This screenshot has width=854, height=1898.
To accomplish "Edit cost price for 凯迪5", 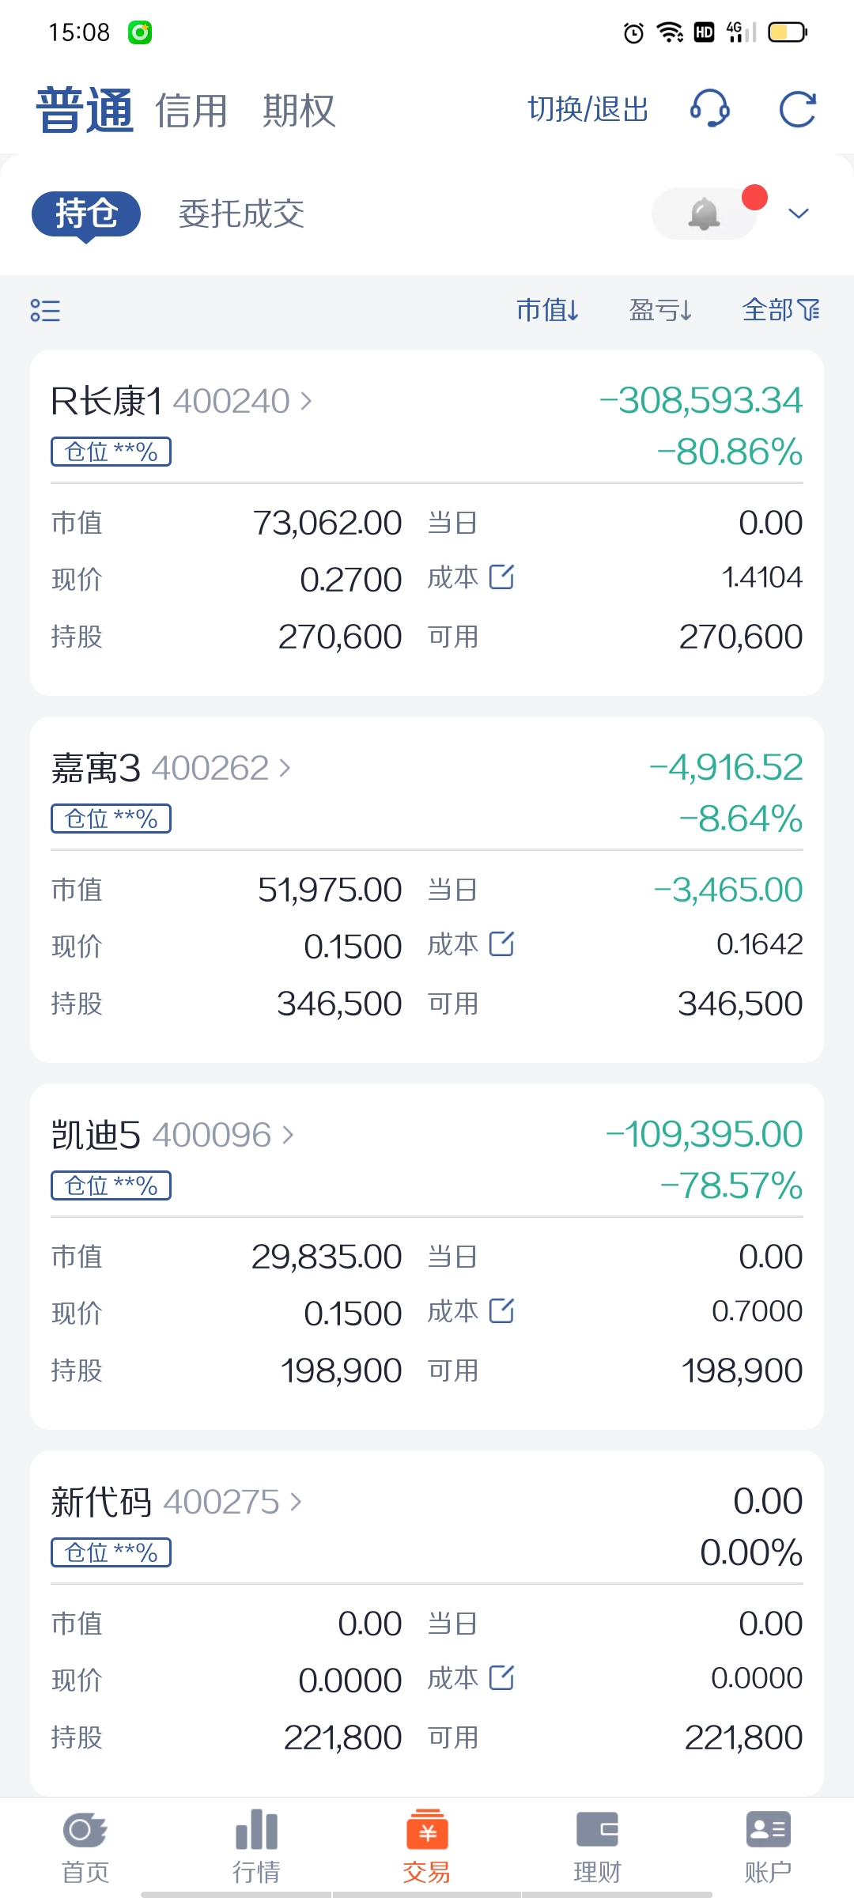I will point(502,1310).
